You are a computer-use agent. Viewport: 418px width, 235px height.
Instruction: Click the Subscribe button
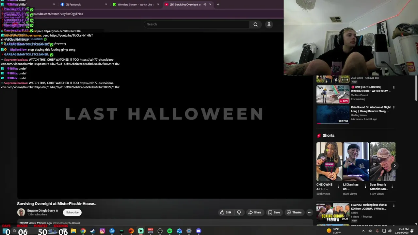coord(72,212)
